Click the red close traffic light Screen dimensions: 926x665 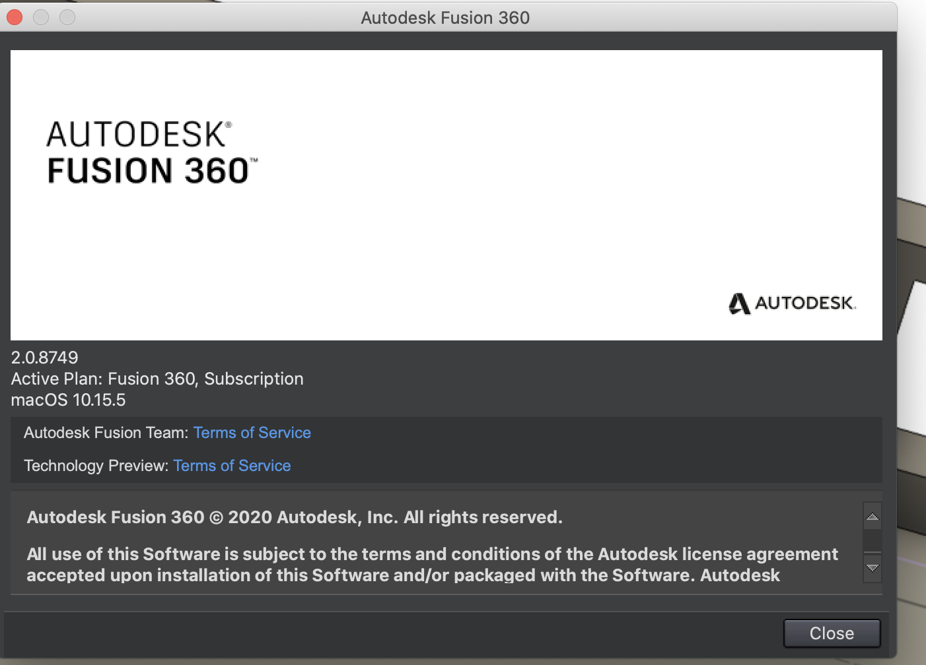point(13,17)
